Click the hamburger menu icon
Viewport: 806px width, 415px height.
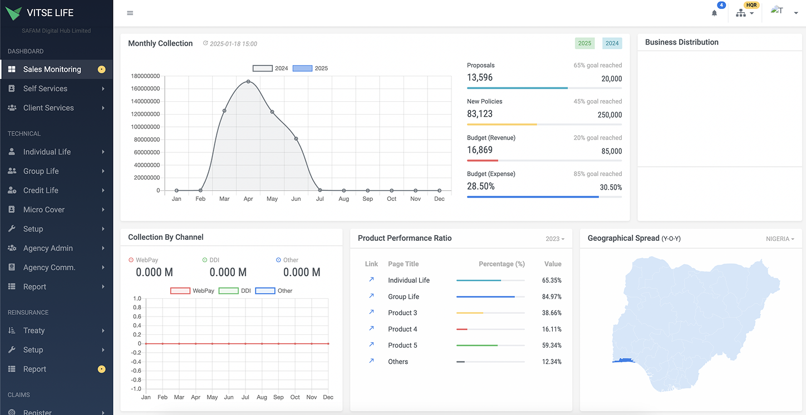(x=130, y=13)
